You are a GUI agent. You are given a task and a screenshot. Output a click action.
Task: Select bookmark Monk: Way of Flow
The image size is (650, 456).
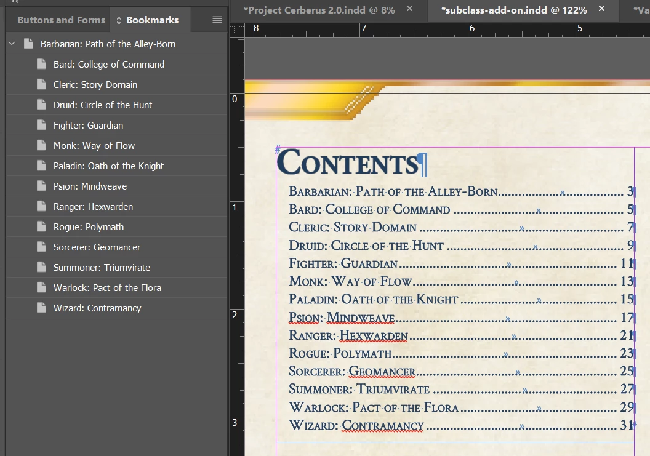tap(116, 145)
